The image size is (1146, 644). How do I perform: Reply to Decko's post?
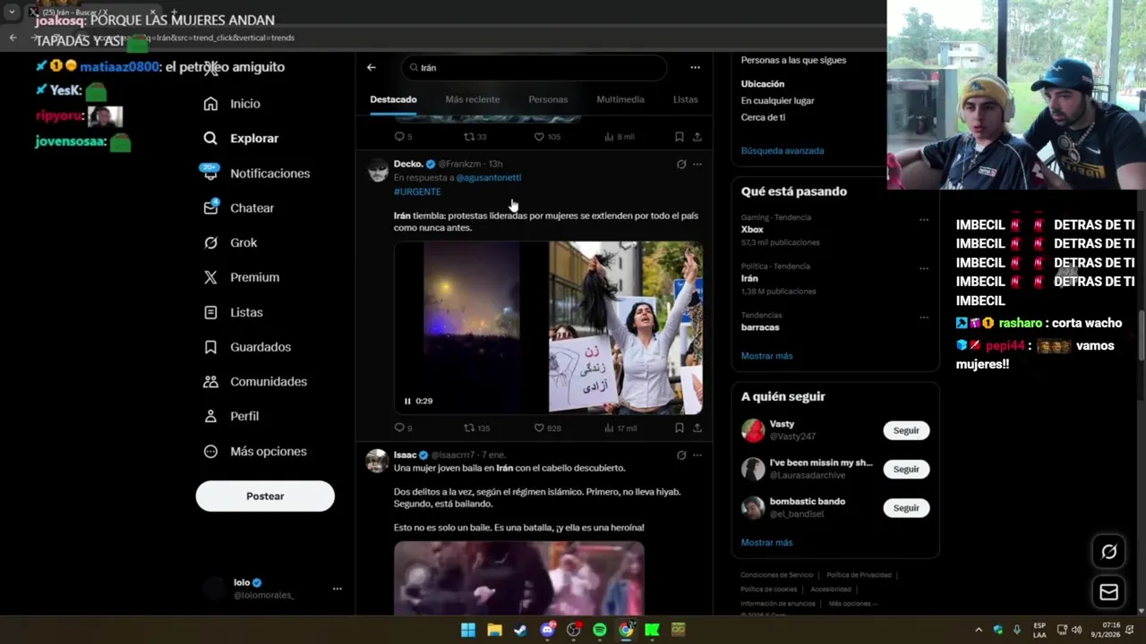pos(403,428)
